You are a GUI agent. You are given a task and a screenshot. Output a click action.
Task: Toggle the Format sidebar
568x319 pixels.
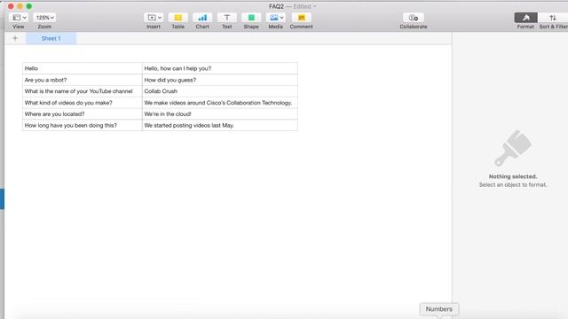(525, 18)
